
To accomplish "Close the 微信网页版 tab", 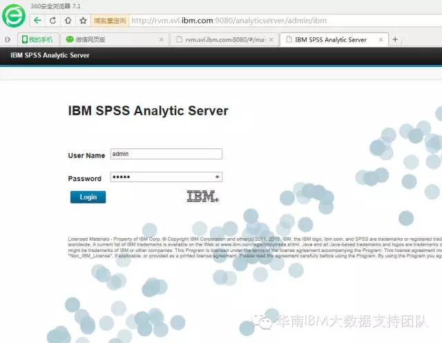I will coord(161,40).
